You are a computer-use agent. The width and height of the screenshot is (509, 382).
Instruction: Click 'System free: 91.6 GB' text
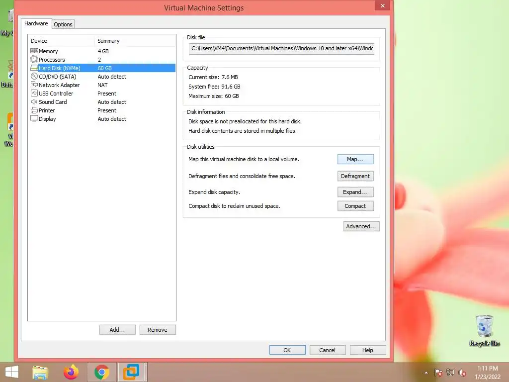[215, 87]
